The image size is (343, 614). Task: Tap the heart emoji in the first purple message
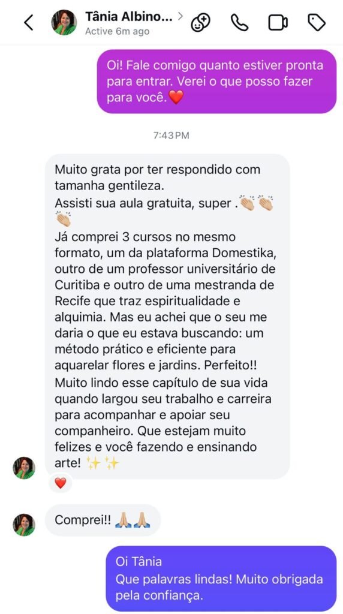176,97
